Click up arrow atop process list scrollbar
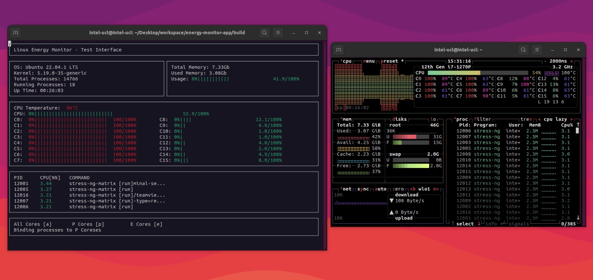This screenshot has width=593, height=280. [x=577, y=125]
